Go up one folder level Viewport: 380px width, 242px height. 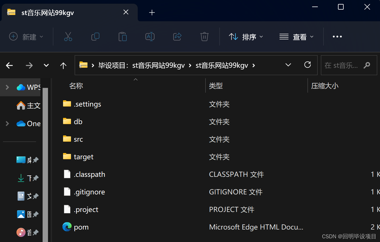(x=63, y=65)
